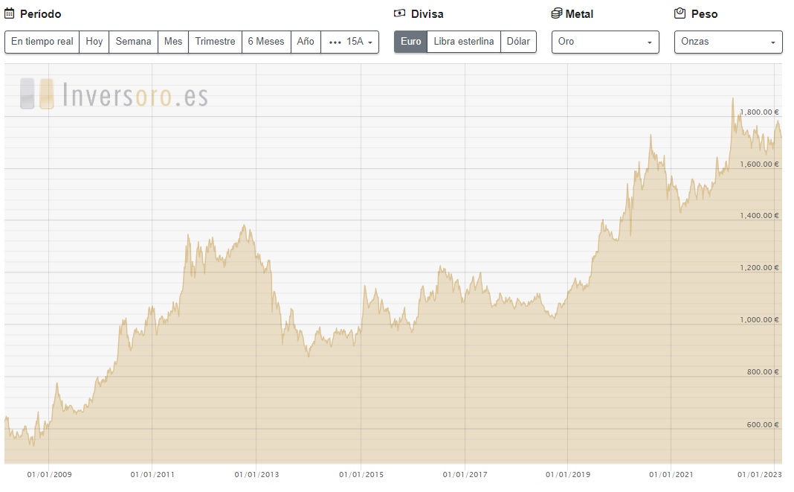This screenshot has width=794, height=492.
Task: Click the banknote icon beside Divisa
Action: [400, 13]
